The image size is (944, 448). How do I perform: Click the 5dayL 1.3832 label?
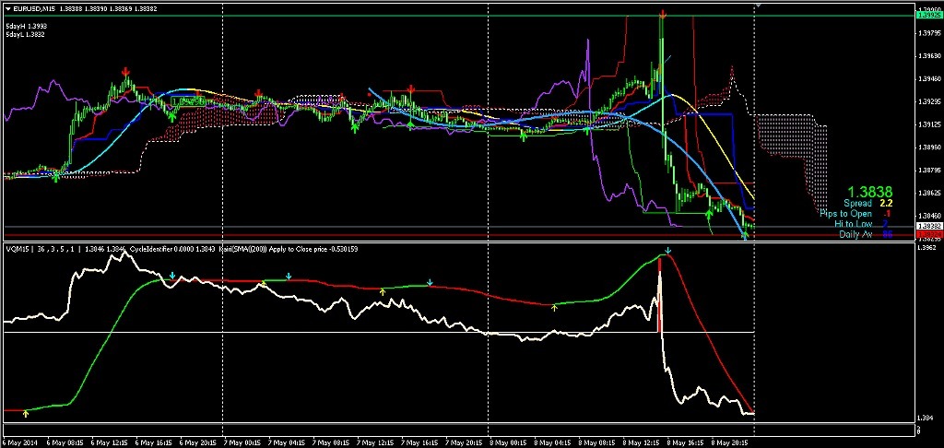[24, 34]
